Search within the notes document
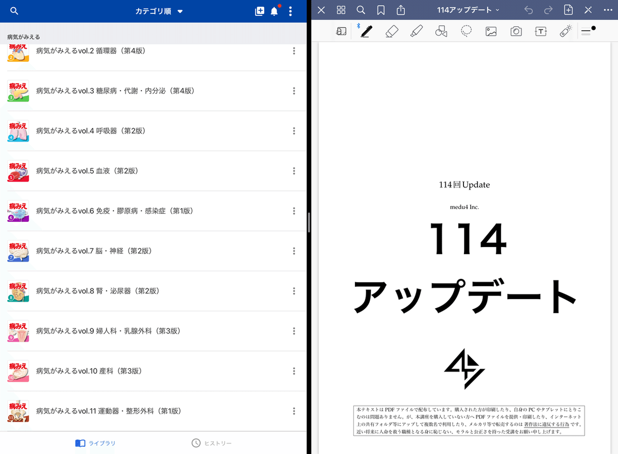Image resolution: width=618 pixels, height=454 pixels. pos(361,10)
